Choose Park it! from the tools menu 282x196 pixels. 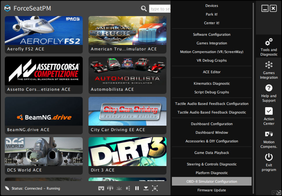tap(212, 14)
